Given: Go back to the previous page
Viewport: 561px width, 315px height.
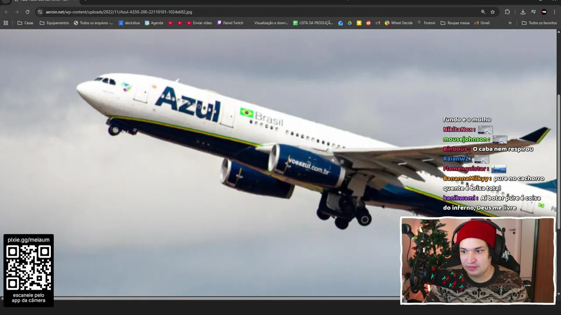Looking at the screenshot, I should [6, 12].
